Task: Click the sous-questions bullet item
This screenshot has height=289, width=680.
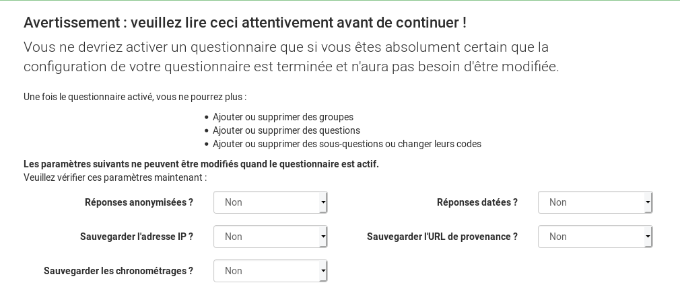Action: pyautogui.click(x=347, y=144)
